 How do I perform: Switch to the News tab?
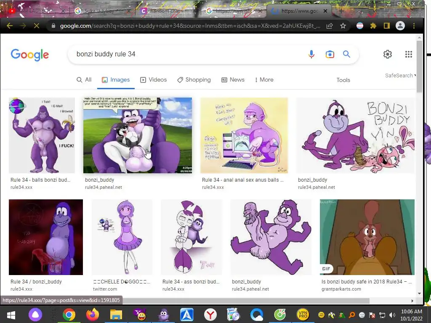coord(233,79)
